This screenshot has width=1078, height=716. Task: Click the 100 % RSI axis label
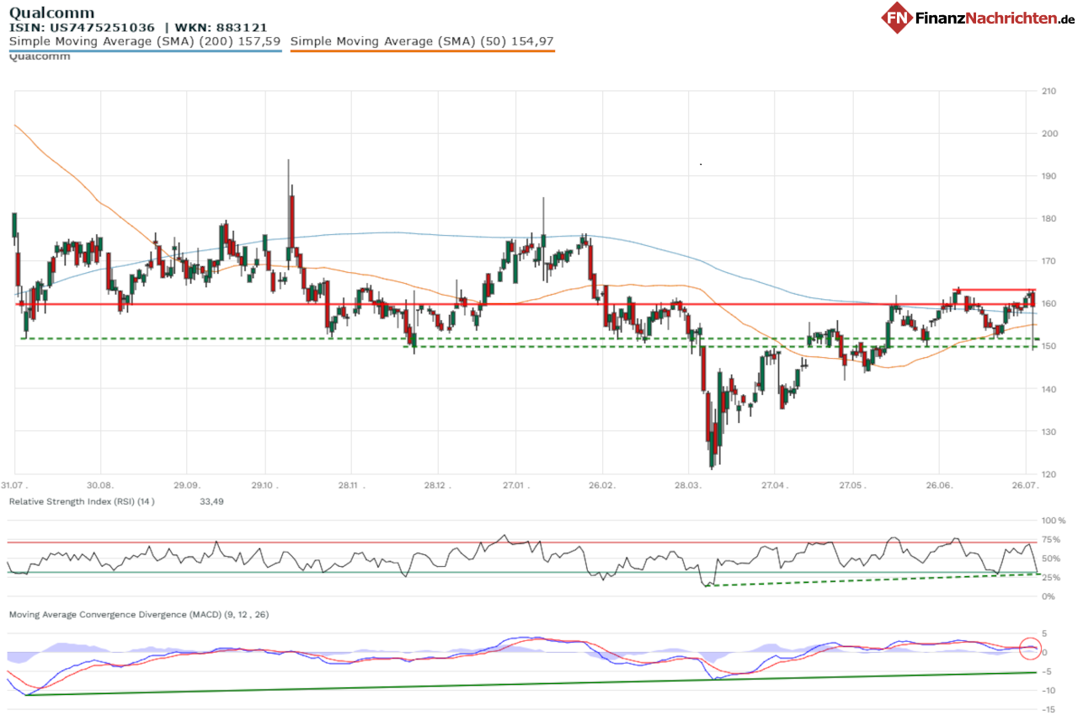[x=1053, y=521]
